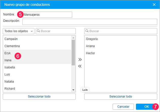Screen dimensions: 160x112
Task: Click left Seleccionar todo button
Action: pyautogui.click(x=39, y=97)
